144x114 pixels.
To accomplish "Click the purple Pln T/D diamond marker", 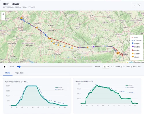I will (x=94, y=47).
